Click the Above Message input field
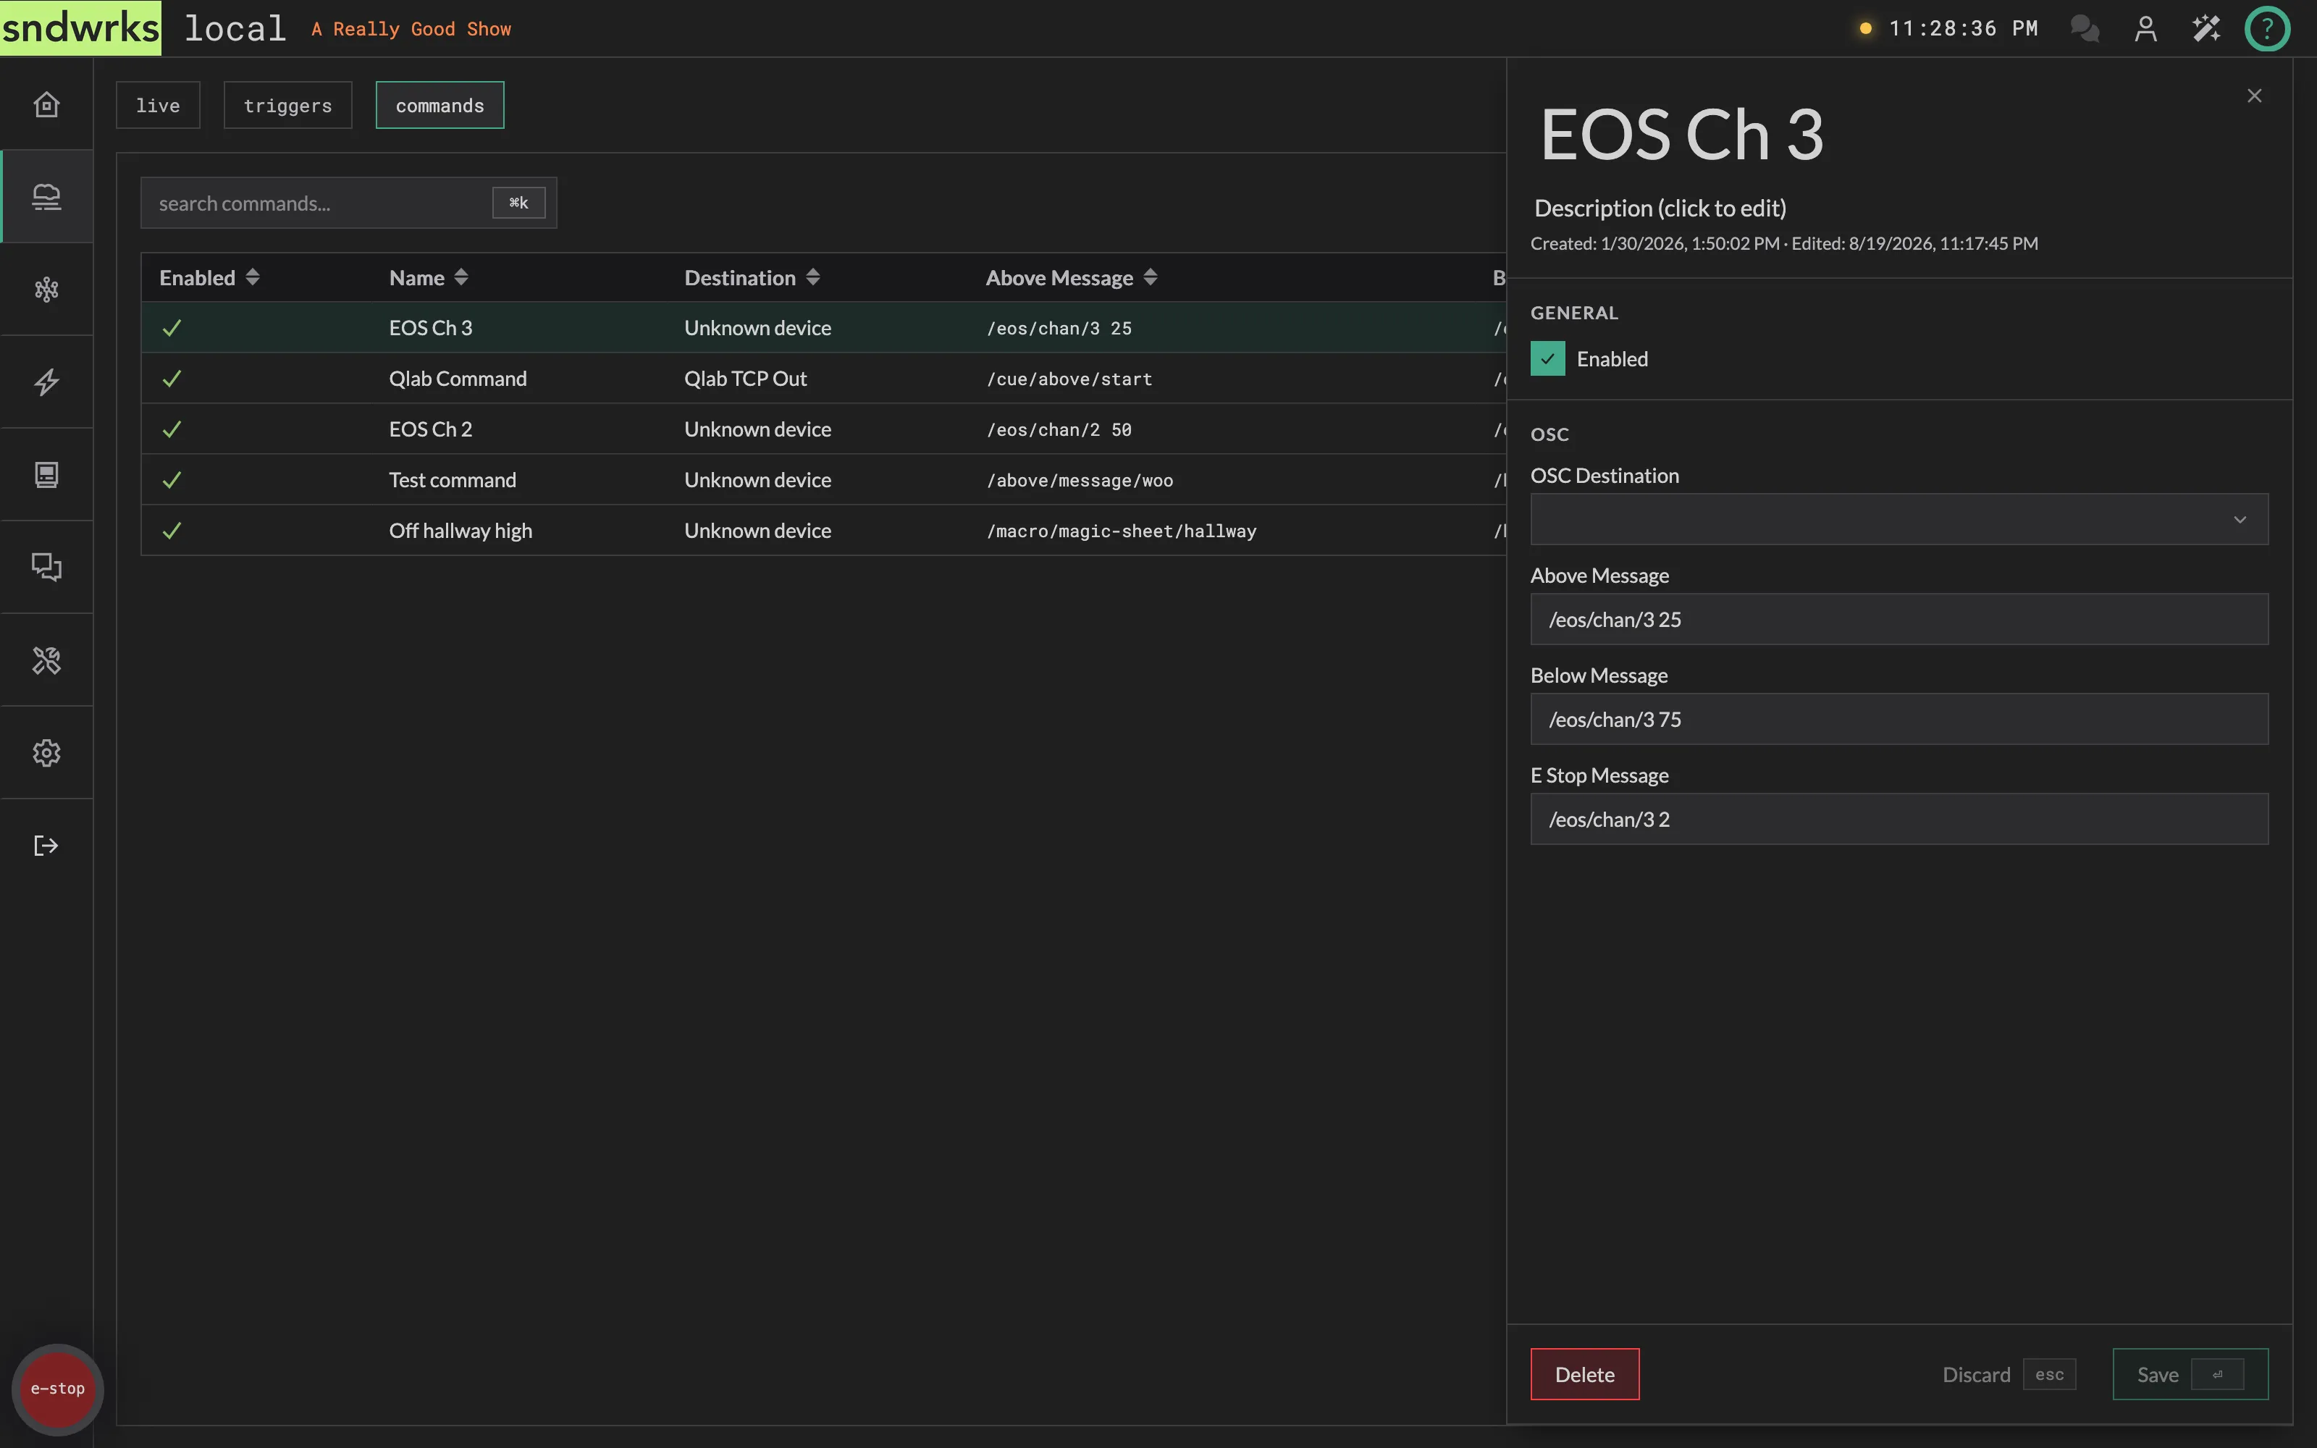2317x1448 pixels. click(1898, 620)
